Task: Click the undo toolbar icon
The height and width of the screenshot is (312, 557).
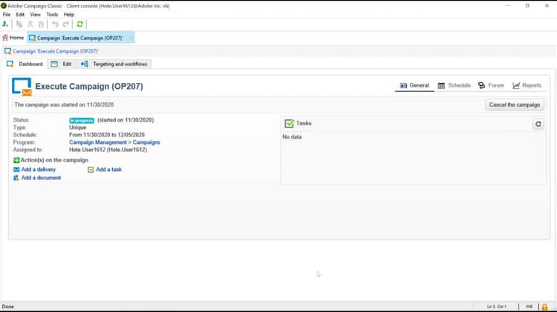Action: point(55,24)
